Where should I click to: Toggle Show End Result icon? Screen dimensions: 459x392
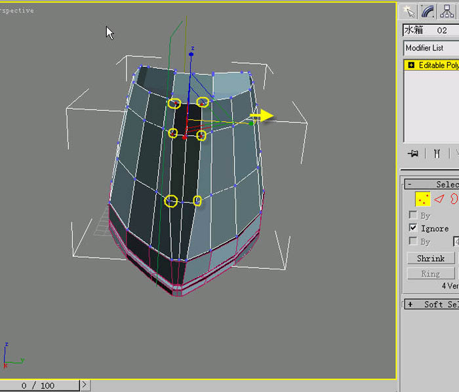click(x=437, y=153)
